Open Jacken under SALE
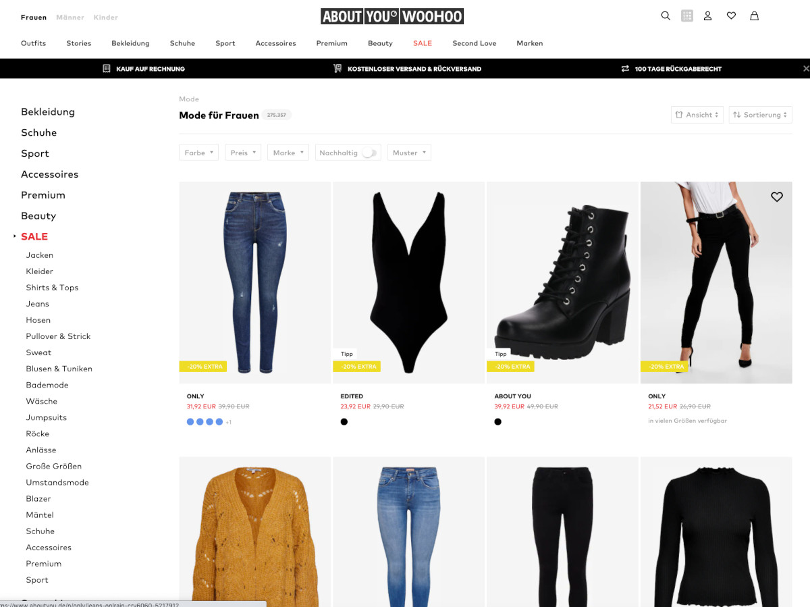 click(x=39, y=255)
